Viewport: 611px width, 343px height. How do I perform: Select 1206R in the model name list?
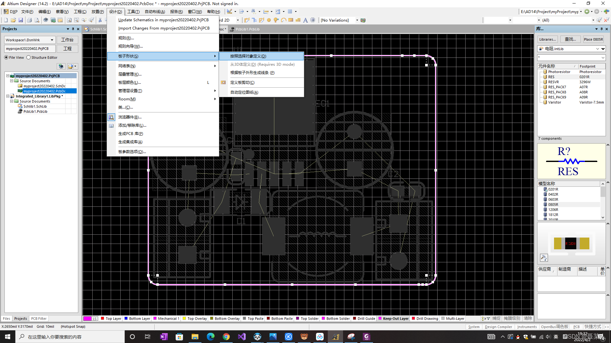coord(553,210)
